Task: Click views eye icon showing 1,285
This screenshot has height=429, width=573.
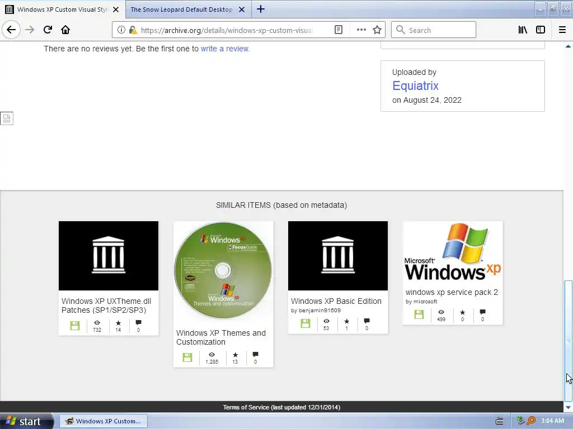Action: pos(212,355)
